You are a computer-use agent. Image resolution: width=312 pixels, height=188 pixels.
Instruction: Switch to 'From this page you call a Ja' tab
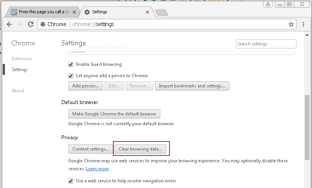pos(43,12)
